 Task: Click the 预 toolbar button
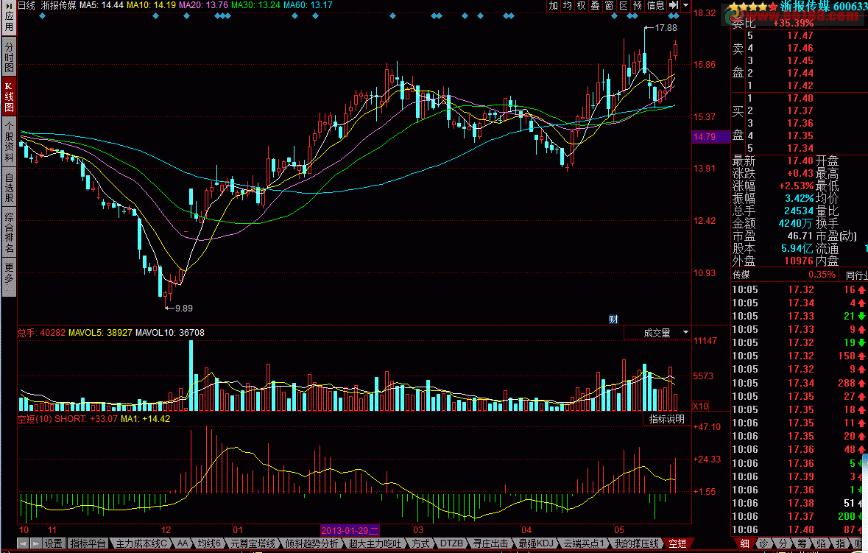click(x=638, y=6)
